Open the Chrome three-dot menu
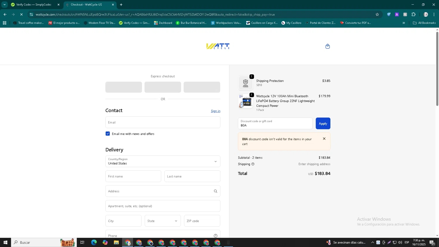The image size is (439, 247). pyautogui.click(x=434, y=14)
